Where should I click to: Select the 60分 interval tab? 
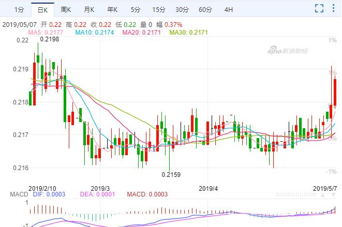click(205, 10)
